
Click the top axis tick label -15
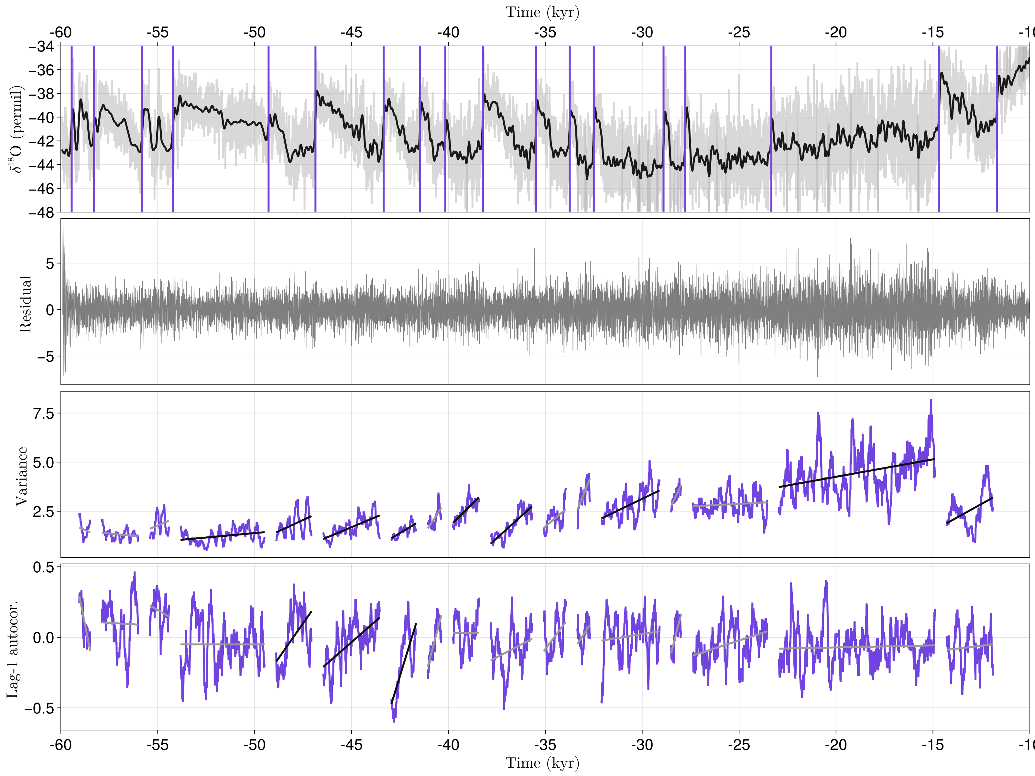(x=933, y=32)
